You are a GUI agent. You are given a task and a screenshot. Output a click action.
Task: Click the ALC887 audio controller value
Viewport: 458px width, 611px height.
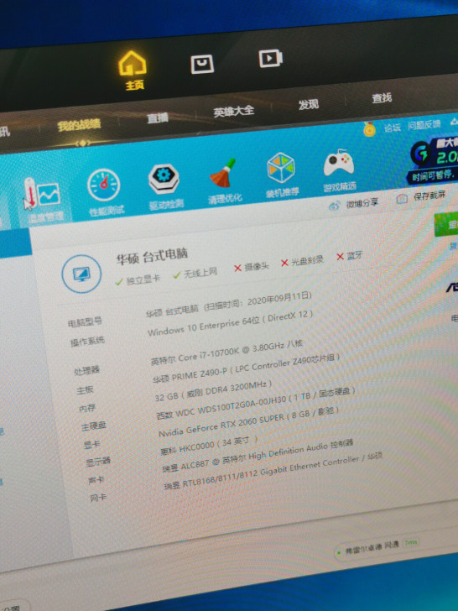(x=258, y=455)
